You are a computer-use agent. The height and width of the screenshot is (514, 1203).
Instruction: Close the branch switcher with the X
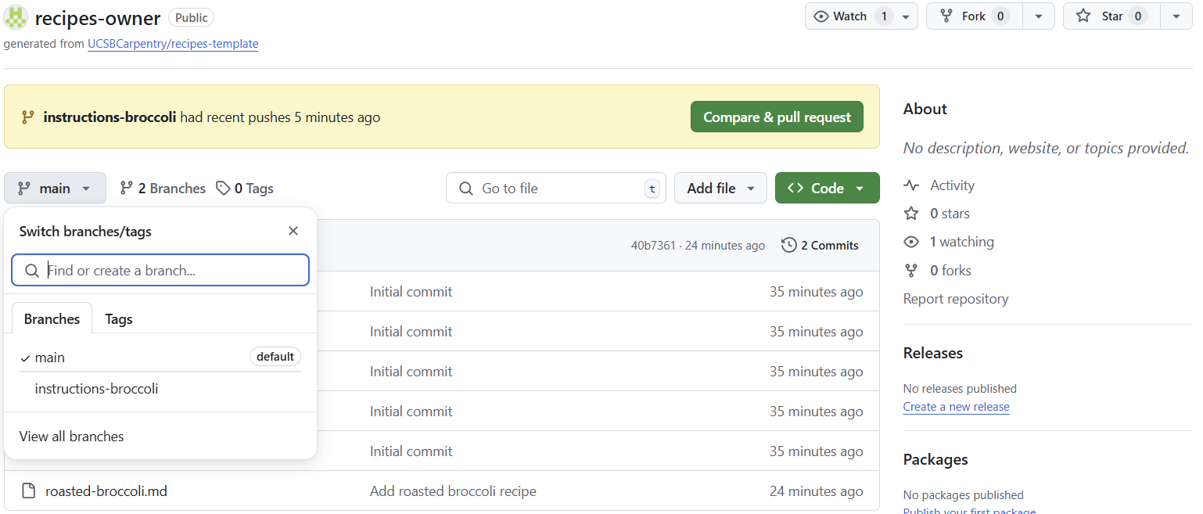point(293,231)
